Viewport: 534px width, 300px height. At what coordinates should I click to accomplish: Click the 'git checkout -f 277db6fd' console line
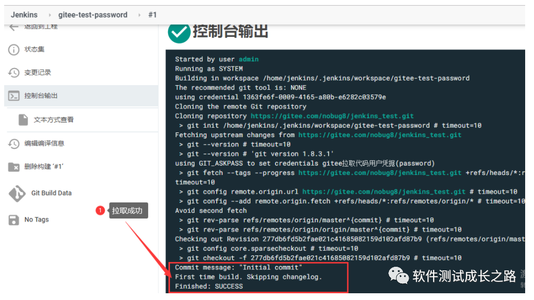click(320, 258)
